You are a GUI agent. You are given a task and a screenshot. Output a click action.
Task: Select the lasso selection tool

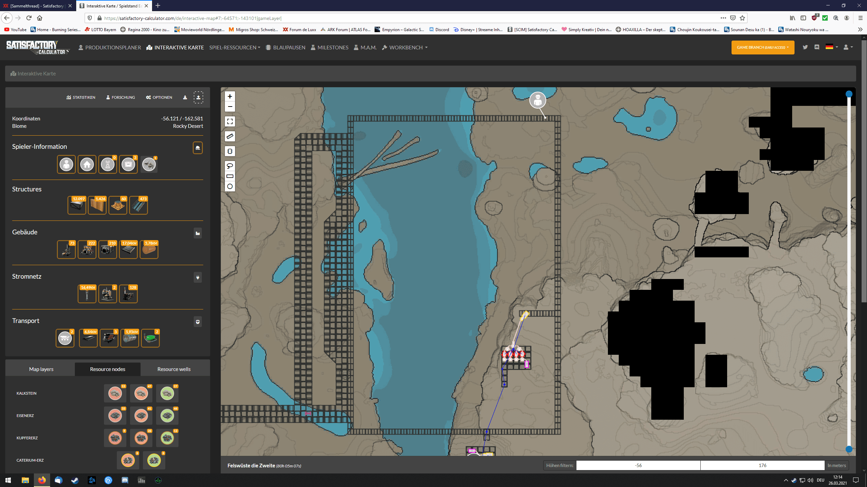pos(230,166)
